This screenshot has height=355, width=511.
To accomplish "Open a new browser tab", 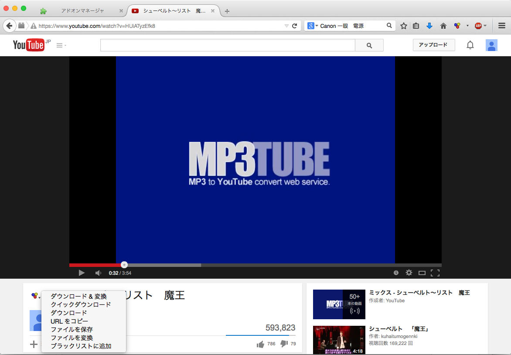I will 227,11.
